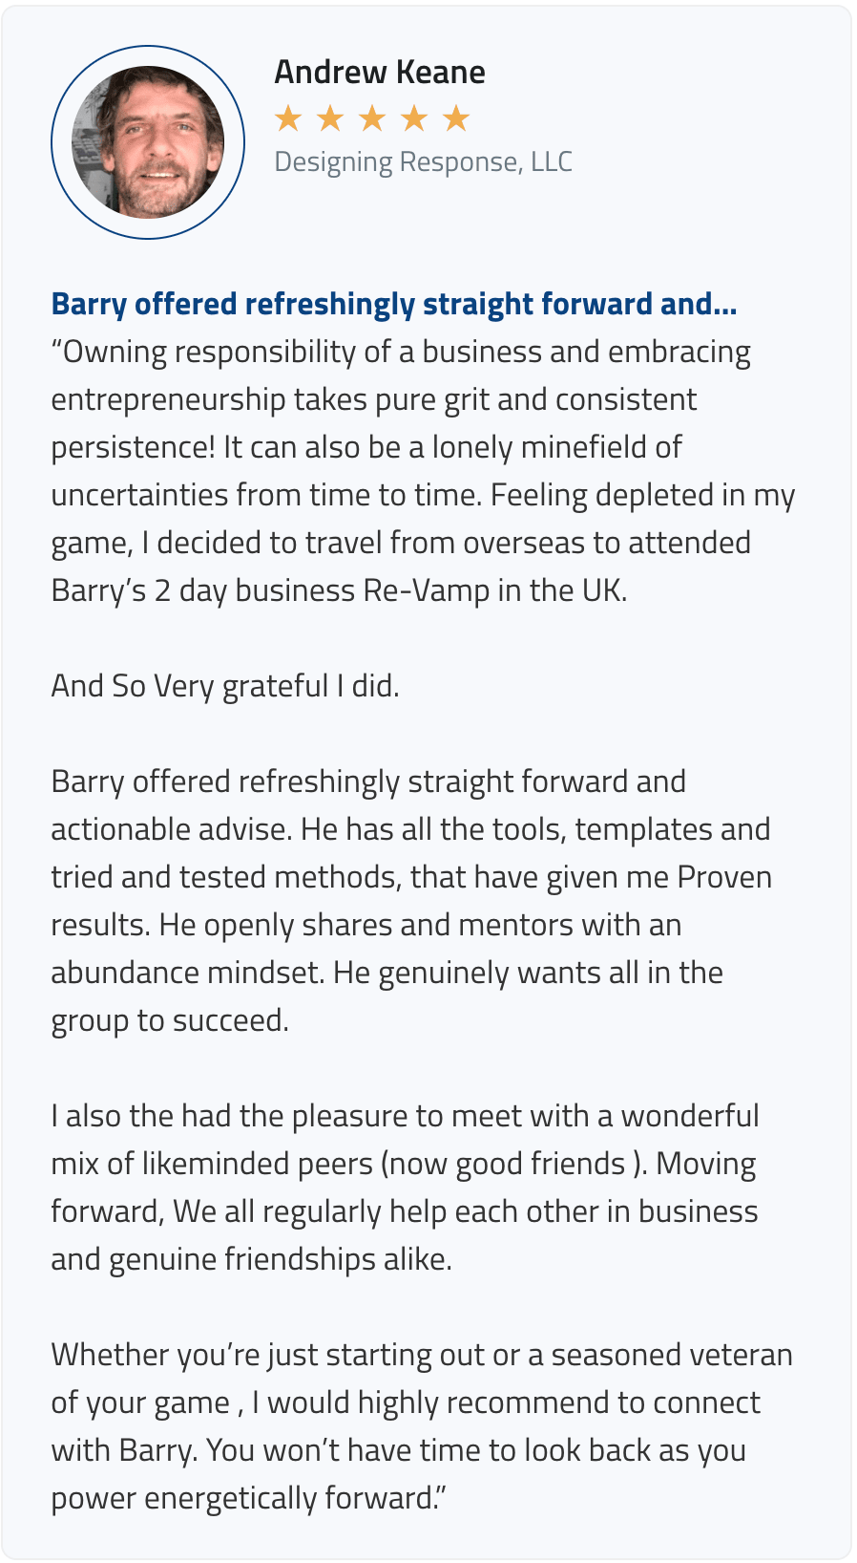857x1563 pixels.
Task: Click the blue review title starting 'Barry offered'
Action: 394,304
